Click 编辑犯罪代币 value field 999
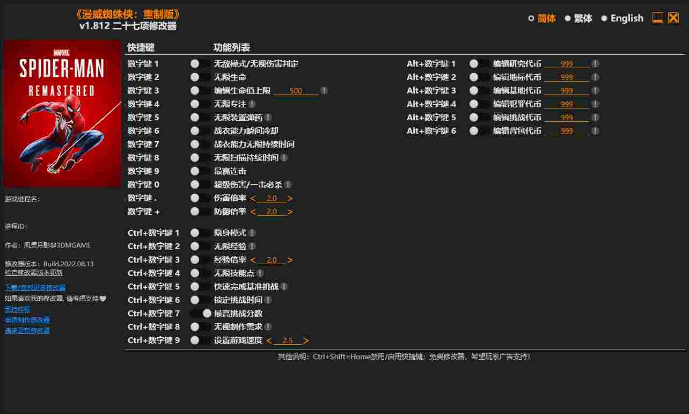Viewport: 689px width, 414px height. (567, 104)
